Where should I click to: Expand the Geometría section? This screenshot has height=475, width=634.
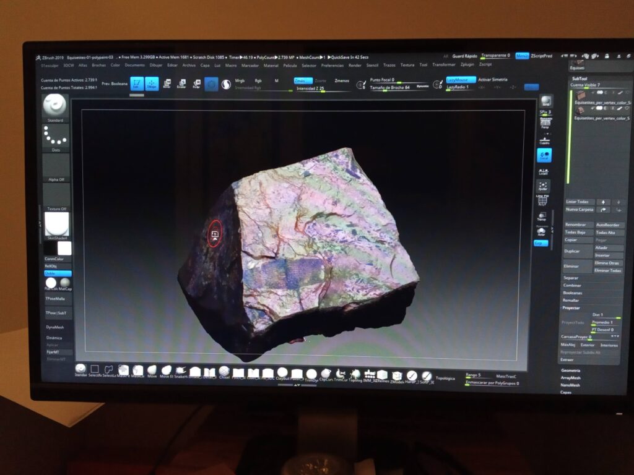click(570, 370)
